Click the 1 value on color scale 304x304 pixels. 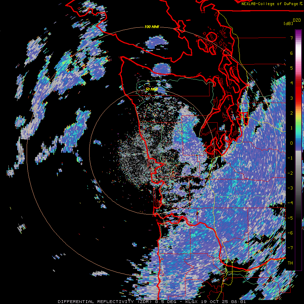point(292,128)
